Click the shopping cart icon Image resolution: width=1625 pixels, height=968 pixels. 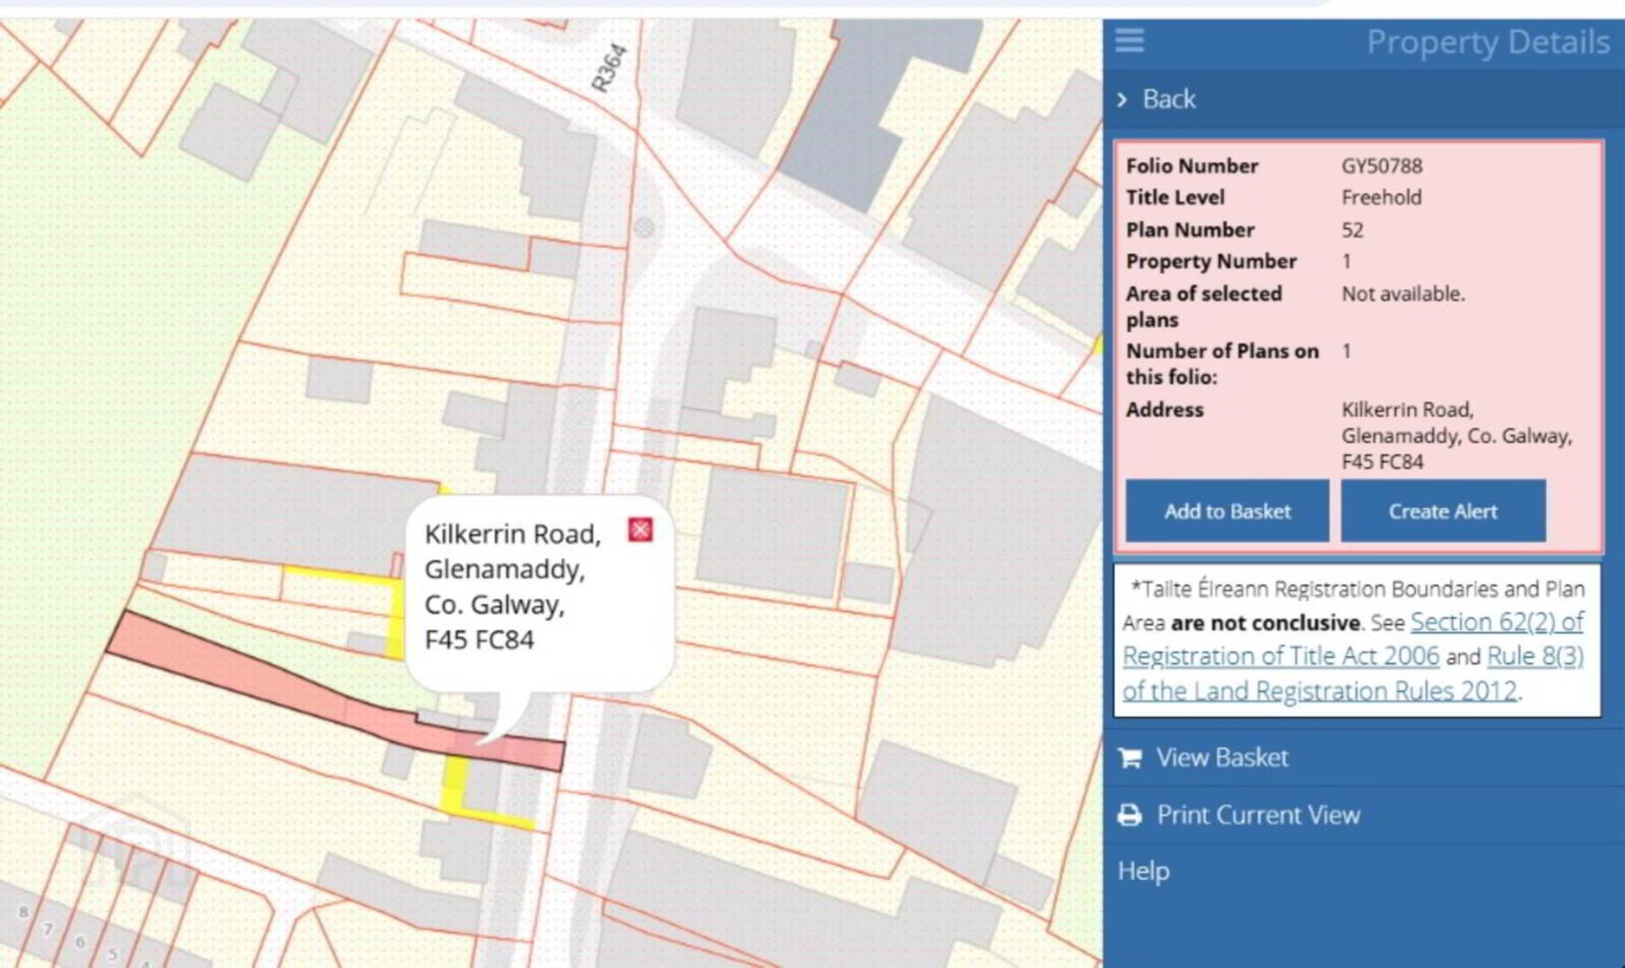tap(1130, 758)
